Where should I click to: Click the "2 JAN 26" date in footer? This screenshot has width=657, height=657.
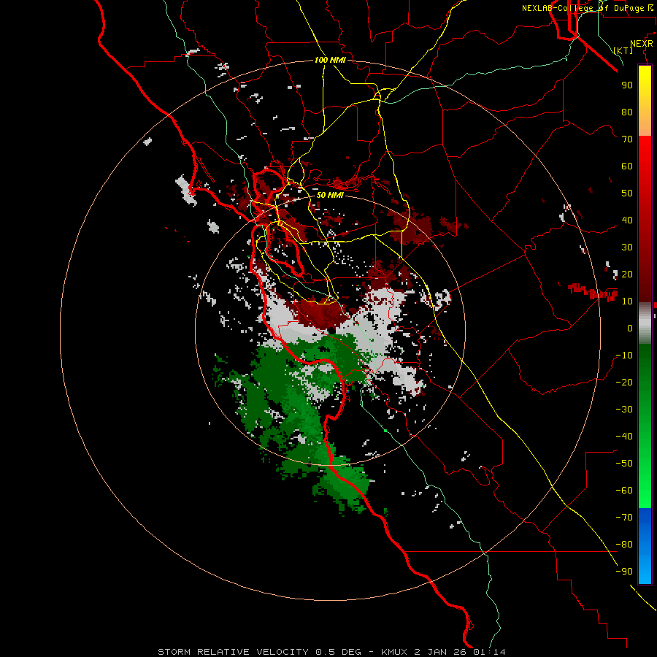440,652
